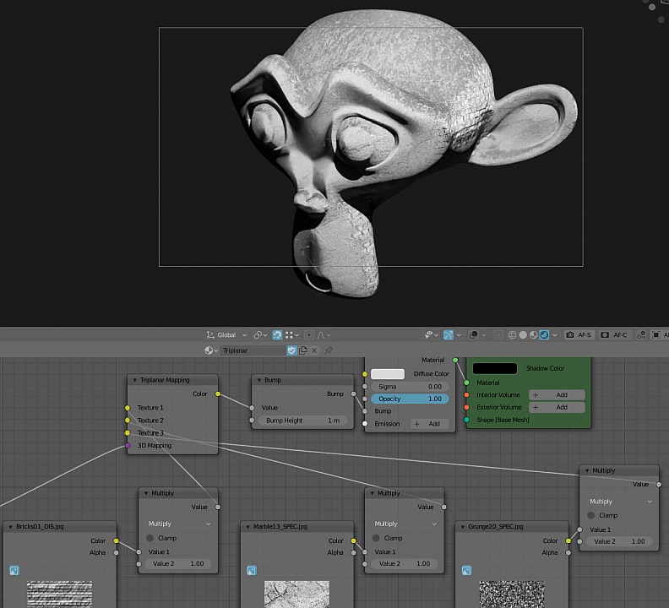Enable Clamp on the leftmost Multiply node
This screenshot has height=608, width=669.
tap(152, 538)
